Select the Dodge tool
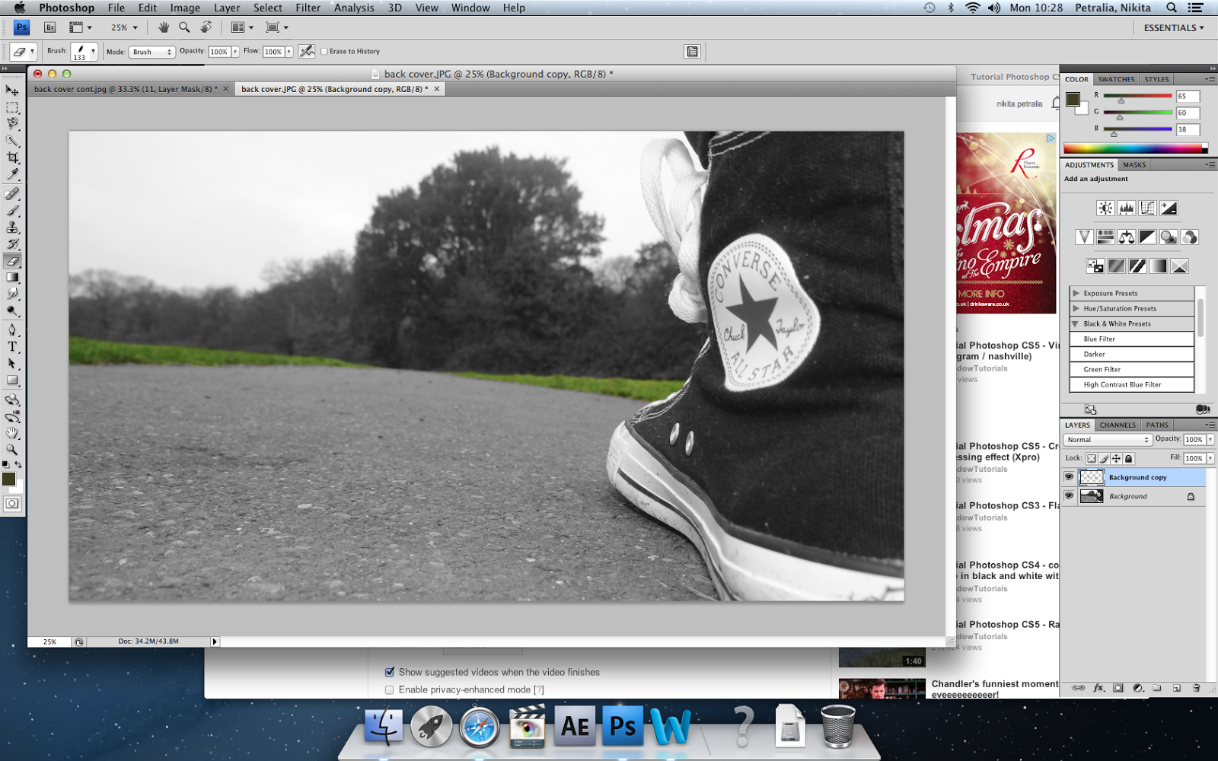Screen dimensions: 1218x761 (12, 311)
